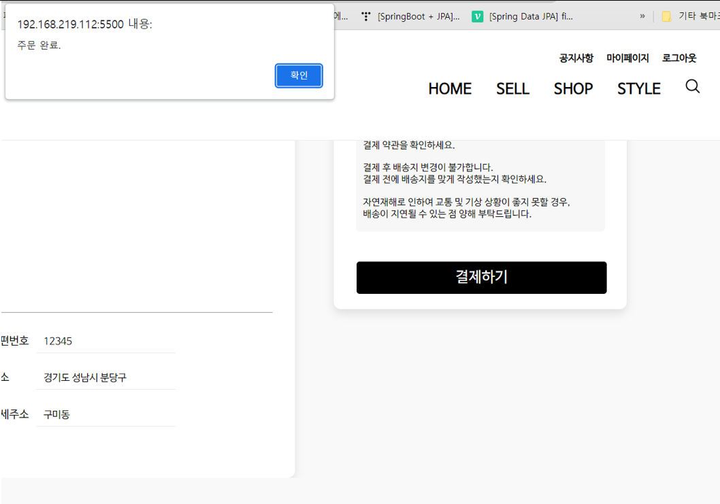Open the SELL navigation menu item
The width and height of the screenshot is (720, 504).
point(512,88)
